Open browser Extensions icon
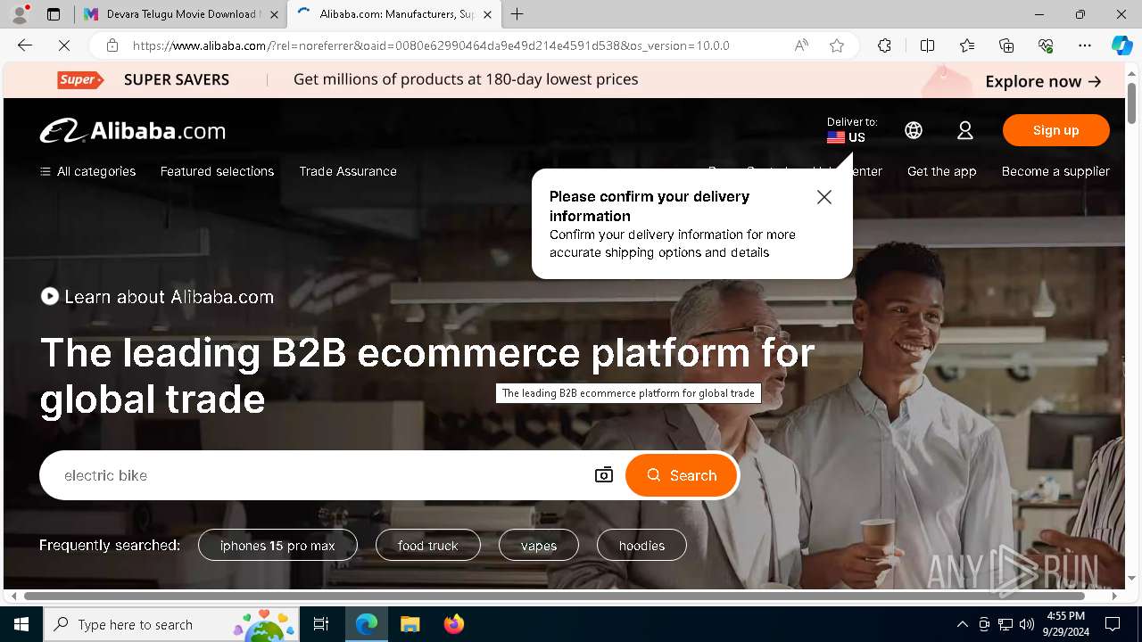 (884, 45)
